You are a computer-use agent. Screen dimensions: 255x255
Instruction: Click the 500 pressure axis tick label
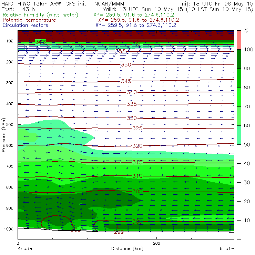pos(10,125)
